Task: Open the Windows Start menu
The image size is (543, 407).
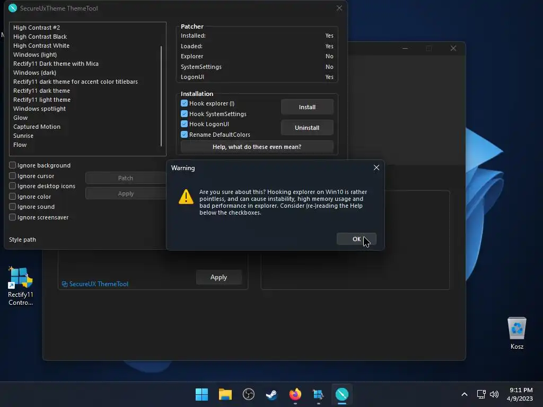Action: pyautogui.click(x=202, y=394)
